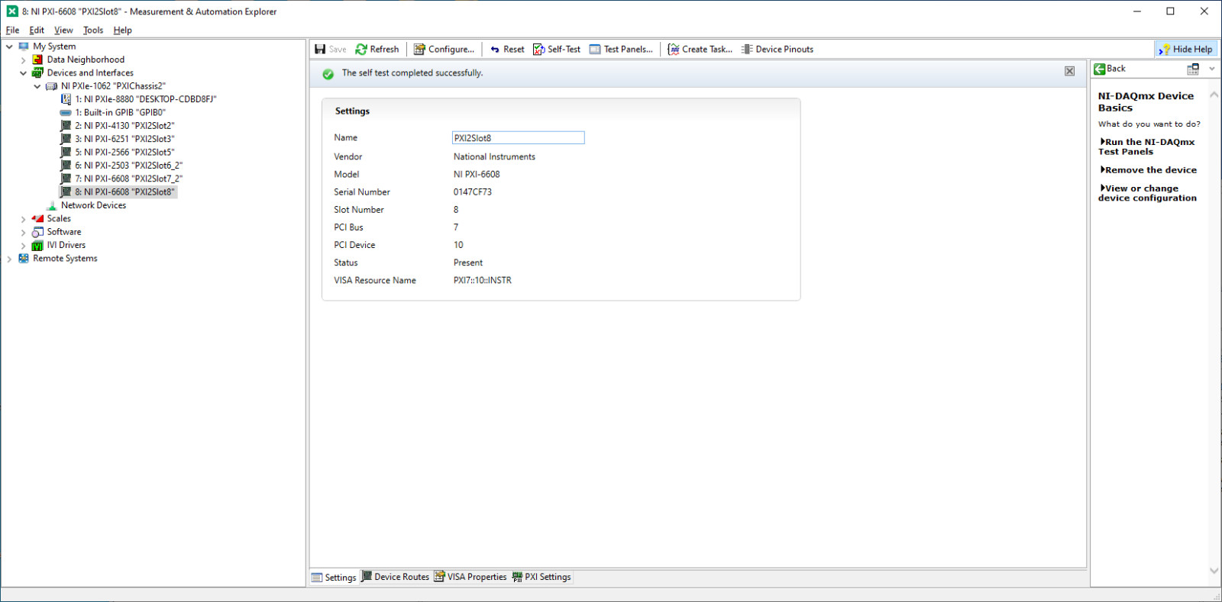Collapse the My System tree node
Screen dimensions: 1222x602
pyautogui.click(x=9, y=47)
